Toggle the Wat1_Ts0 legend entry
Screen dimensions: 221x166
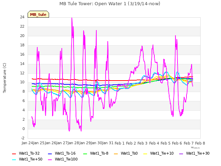pos(126,154)
